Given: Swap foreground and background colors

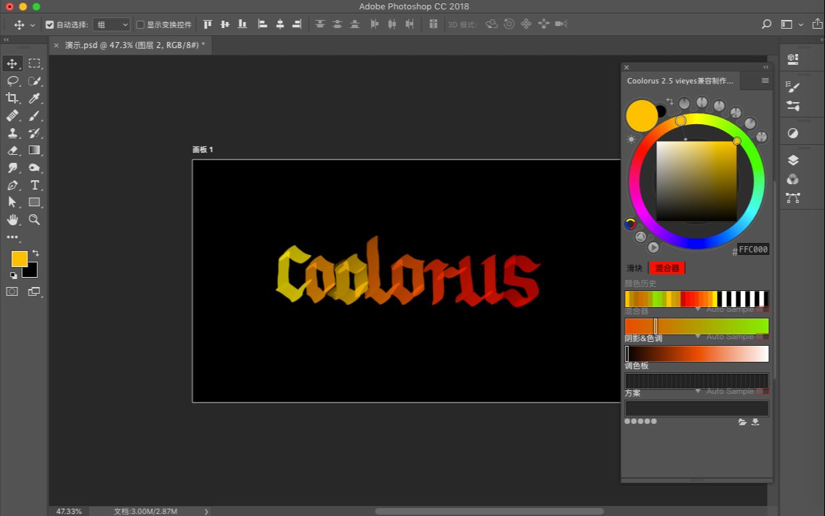Looking at the screenshot, I should 35,253.
